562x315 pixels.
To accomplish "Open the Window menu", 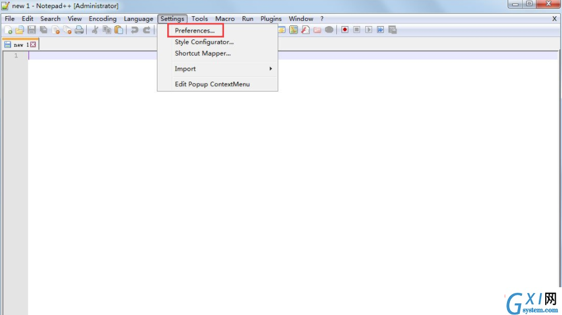I will 301,19.
